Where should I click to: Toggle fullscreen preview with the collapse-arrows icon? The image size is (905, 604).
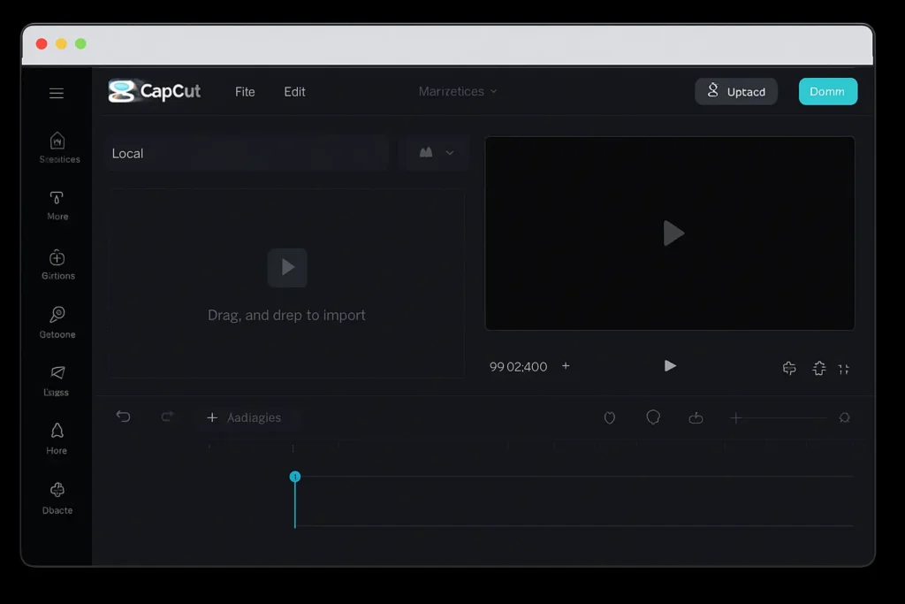pyautogui.click(x=844, y=369)
